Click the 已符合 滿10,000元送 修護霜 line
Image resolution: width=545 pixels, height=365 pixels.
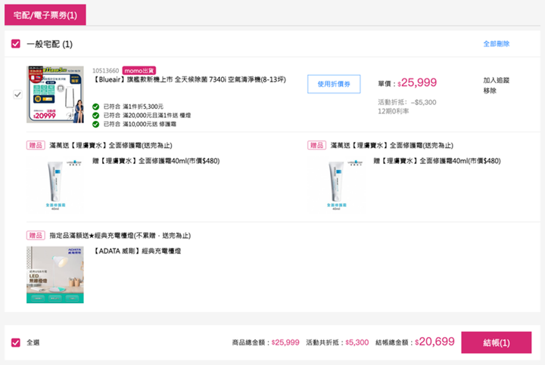coord(140,124)
